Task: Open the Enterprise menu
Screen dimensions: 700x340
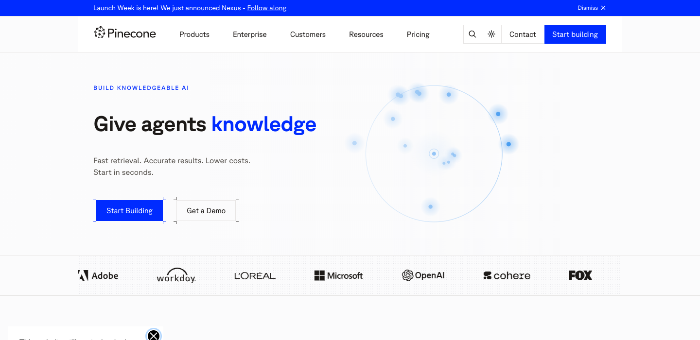Action: 250,34
